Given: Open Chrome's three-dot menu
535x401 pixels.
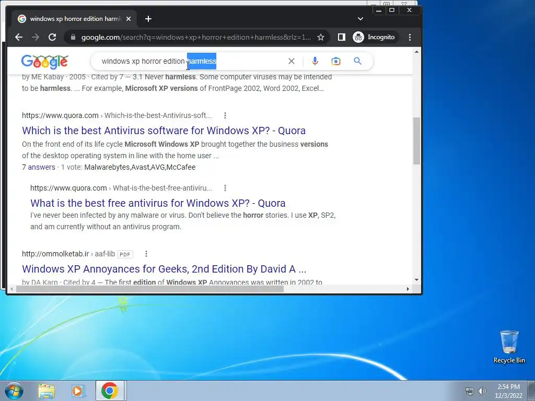Looking at the screenshot, I should click(410, 37).
